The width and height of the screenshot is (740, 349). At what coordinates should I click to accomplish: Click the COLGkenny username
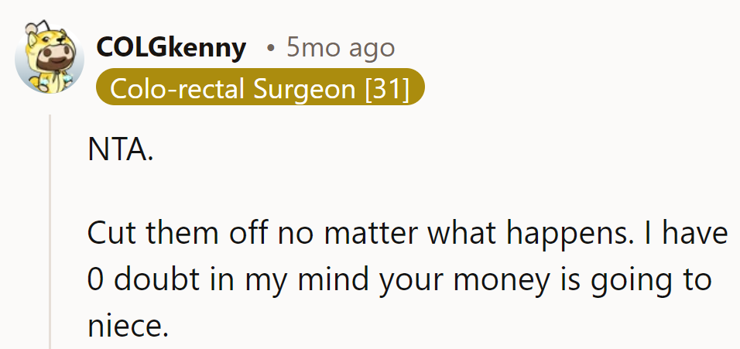(x=171, y=48)
